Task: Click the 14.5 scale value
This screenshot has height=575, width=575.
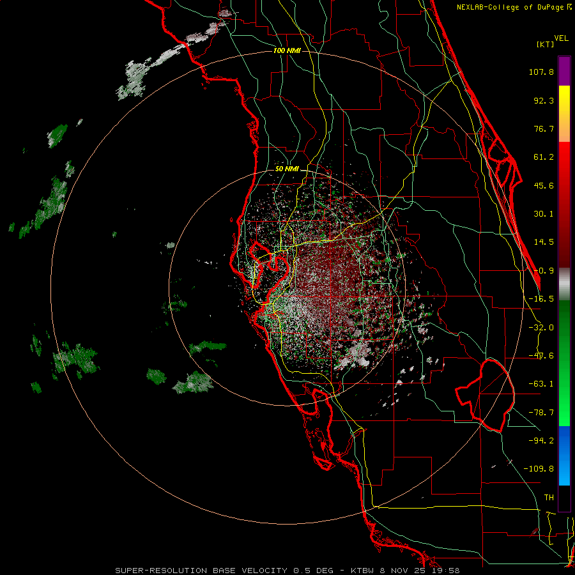Action: [544, 242]
